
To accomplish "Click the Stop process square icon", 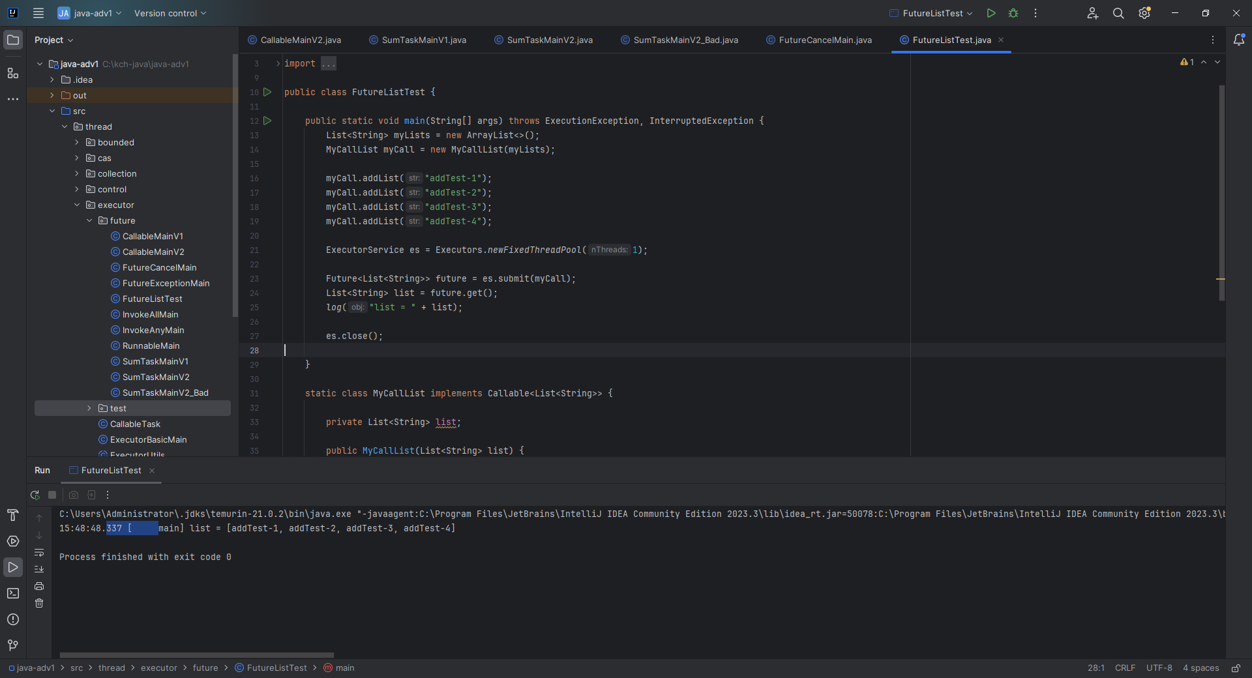I will tap(52, 495).
